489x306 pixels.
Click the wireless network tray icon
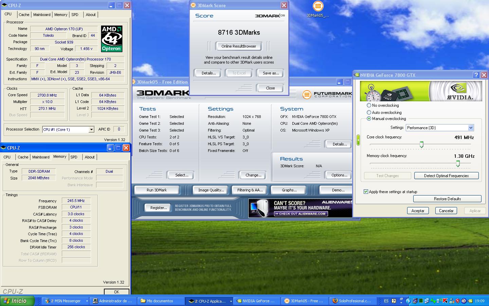pos(439,301)
